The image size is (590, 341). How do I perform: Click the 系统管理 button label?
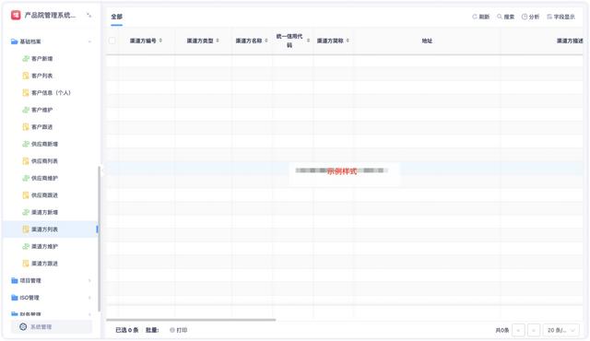pyautogui.click(x=41, y=326)
